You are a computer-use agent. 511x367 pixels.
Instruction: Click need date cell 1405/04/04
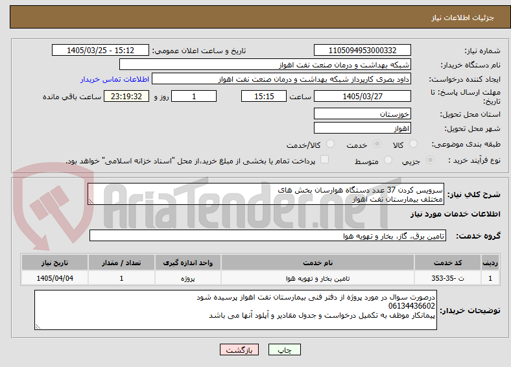point(54,278)
